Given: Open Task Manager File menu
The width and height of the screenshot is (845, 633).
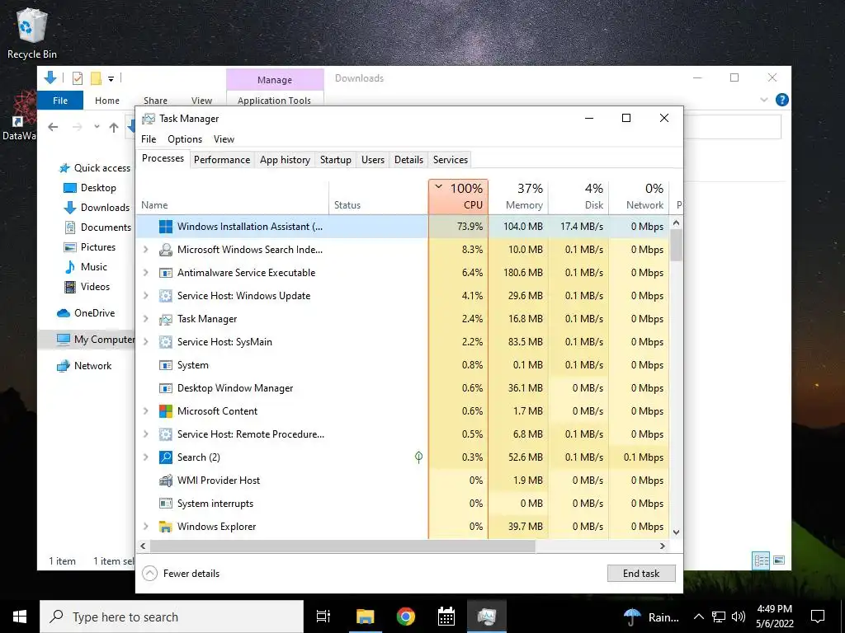Looking at the screenshot, I should (149, 139).
